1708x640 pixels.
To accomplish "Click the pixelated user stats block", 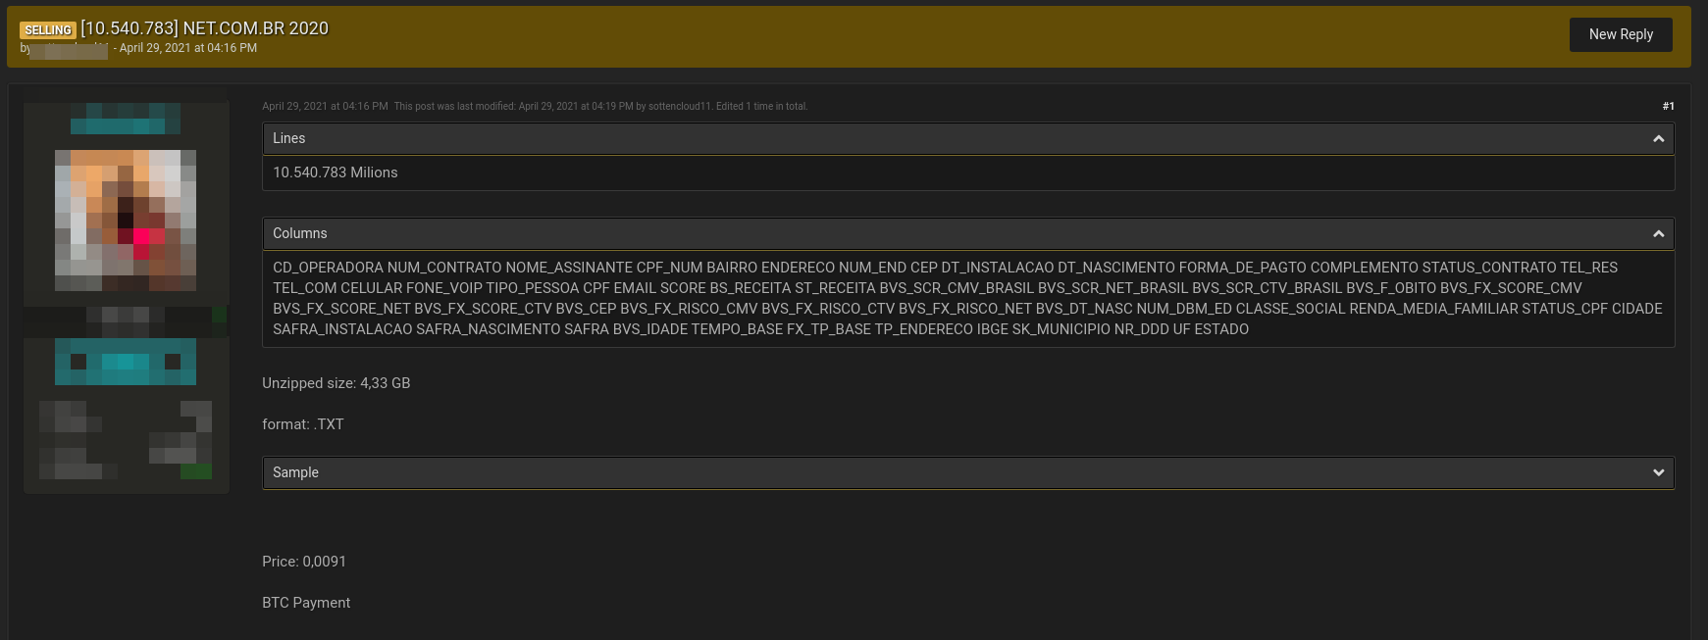I will point(126,440).
